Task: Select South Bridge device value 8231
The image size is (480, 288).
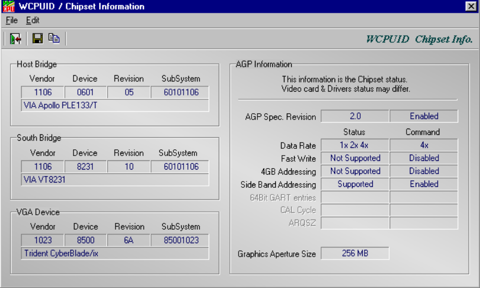Action: pyautogui.click(x=85, y=167)
